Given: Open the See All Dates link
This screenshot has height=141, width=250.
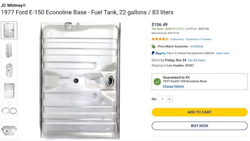Looking at the screenshot, I should pos(196,60).
